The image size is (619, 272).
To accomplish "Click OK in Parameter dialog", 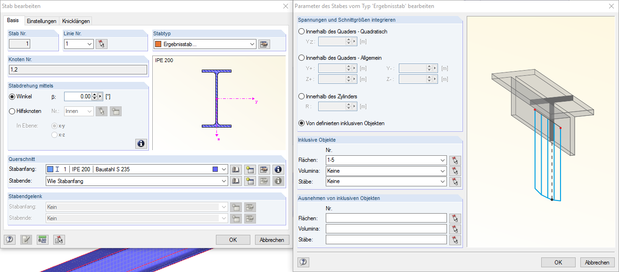I will (x=558, y=263).
